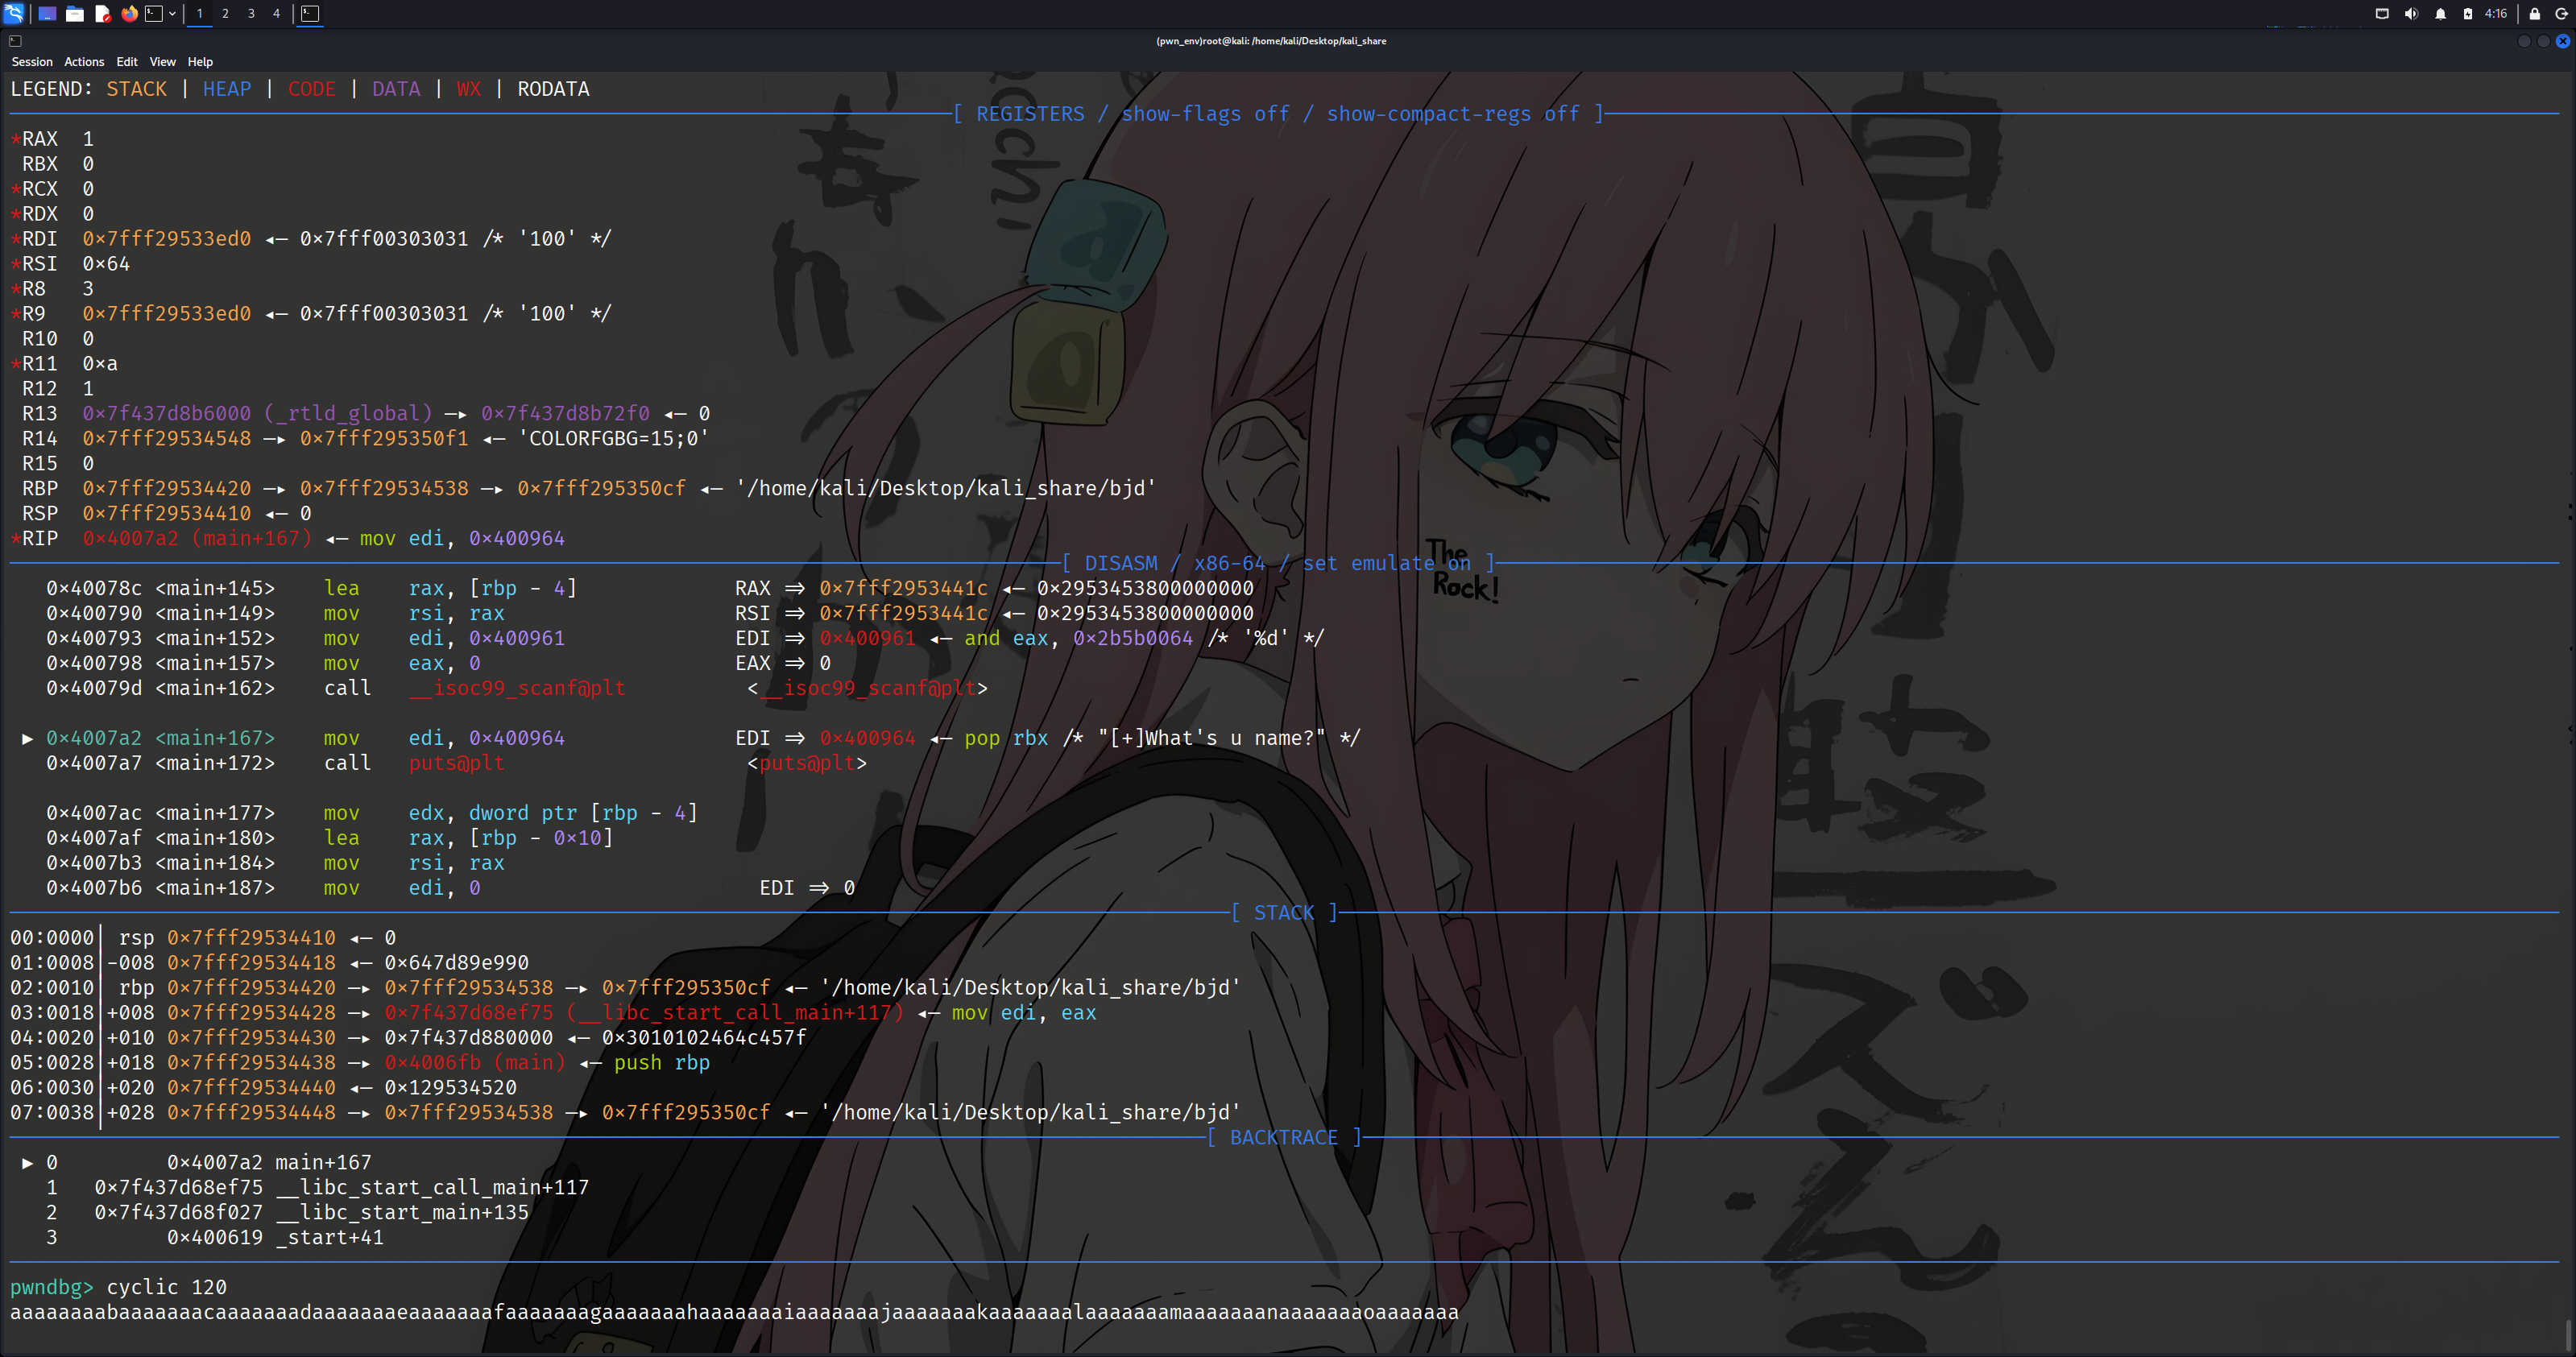Click the window title path text
This screenshot has width=2576, height=1357.
(1271, 41)
